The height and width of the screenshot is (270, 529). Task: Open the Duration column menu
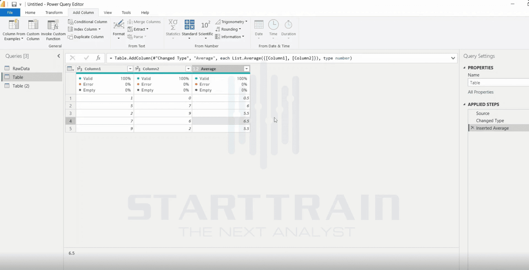288,30
